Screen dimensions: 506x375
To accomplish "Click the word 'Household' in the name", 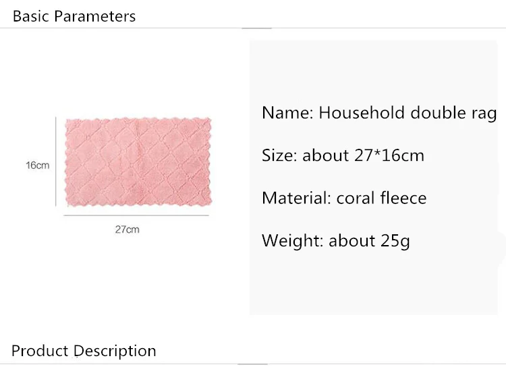I will click(x=362, y=113).
